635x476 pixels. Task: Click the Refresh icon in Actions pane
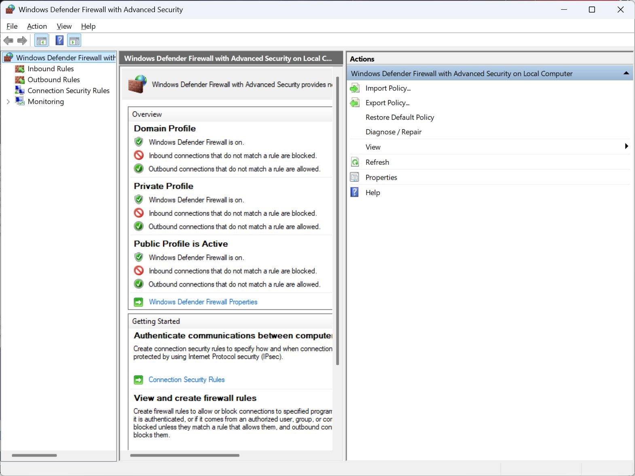(355, 162)
